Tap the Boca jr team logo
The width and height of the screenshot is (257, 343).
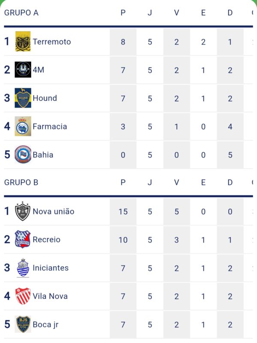[x=23, y=325]
